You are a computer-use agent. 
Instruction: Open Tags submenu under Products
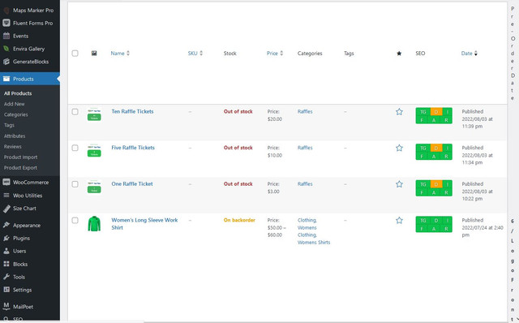pos(9,125)
